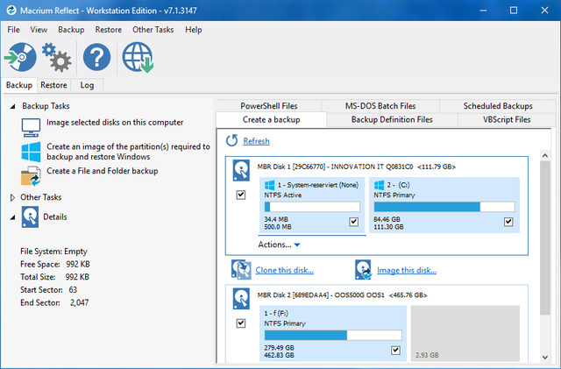Toggle the MBR Disk 1 checkbox

241,195
